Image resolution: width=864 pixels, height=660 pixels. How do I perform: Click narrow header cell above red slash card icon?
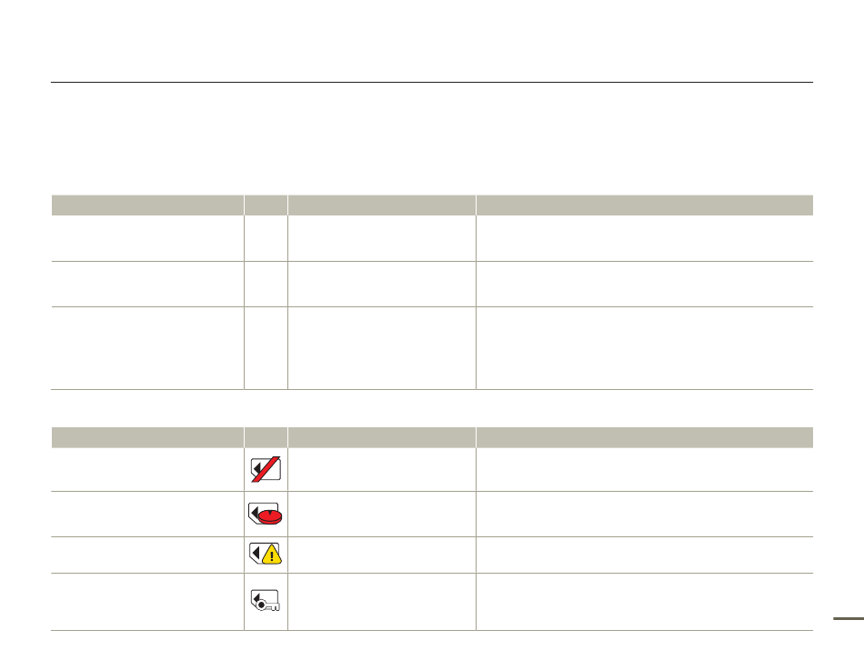click(266, 437)
